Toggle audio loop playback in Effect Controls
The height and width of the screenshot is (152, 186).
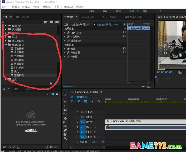click(x=143, y=87)
